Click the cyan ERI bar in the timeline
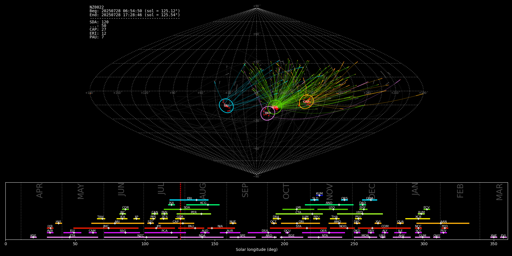 coord(189,200)
